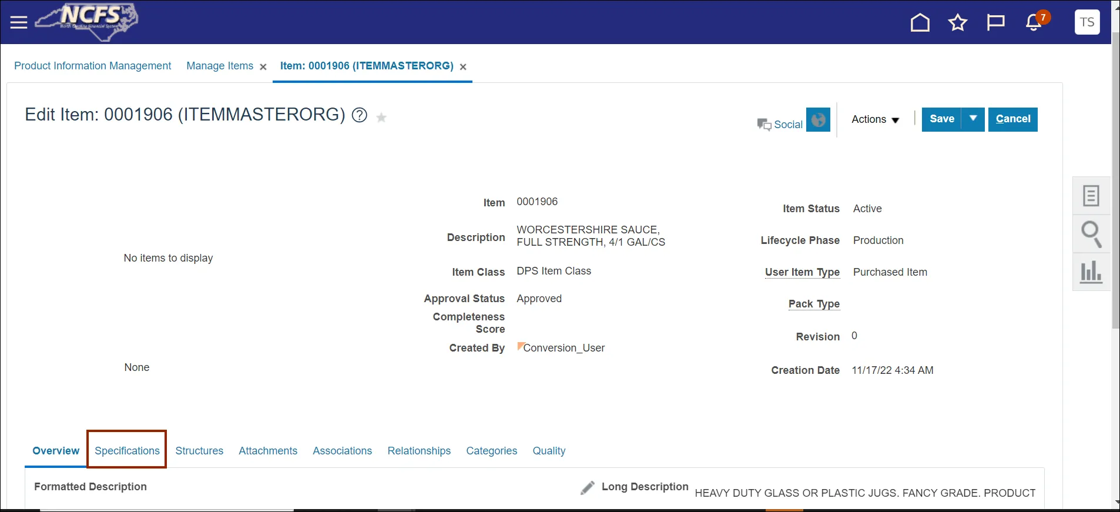Click the item number 0001906 value
Screen dimensions: 1120x512
pyautogui.click(x=537, y=202)
